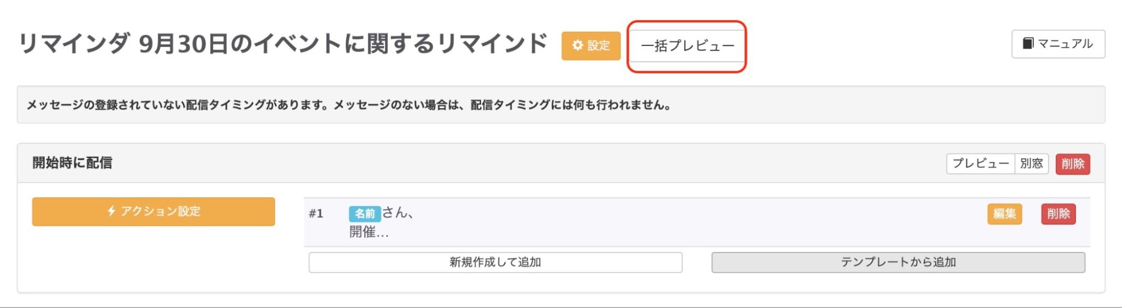The width and height of the screenshot is (1122, 308).
Task: Click テンプレートから追加
Action: point(898,262)
